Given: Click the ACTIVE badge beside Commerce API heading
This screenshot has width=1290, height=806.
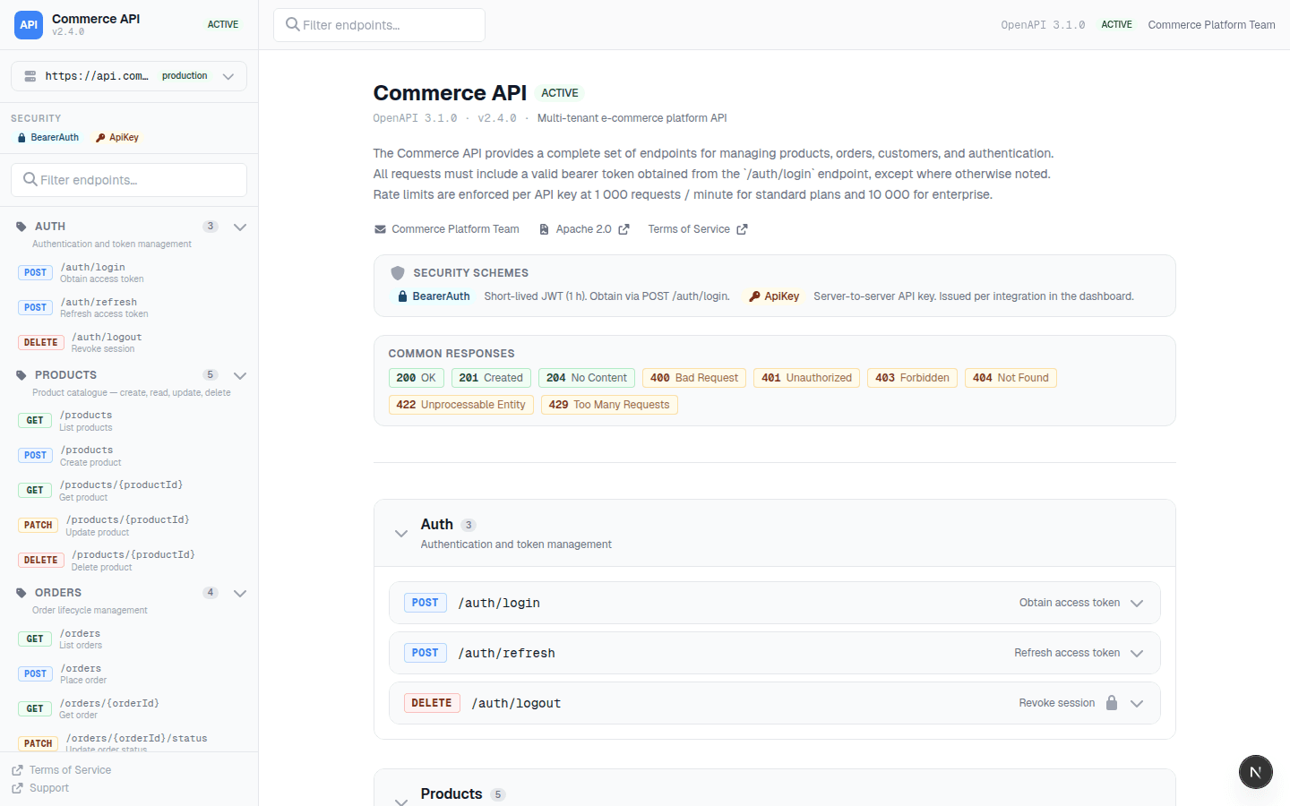Looking at the screenshot, I should (x=560, y=93).
